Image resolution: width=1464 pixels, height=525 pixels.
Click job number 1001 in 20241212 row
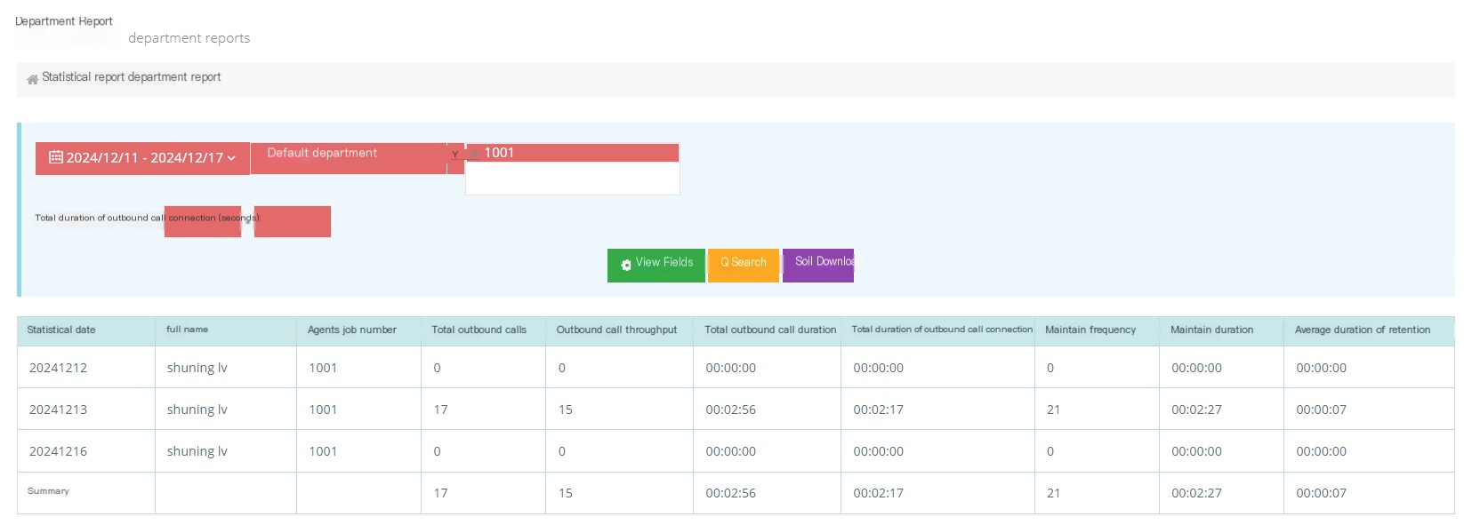click(323, 368)
